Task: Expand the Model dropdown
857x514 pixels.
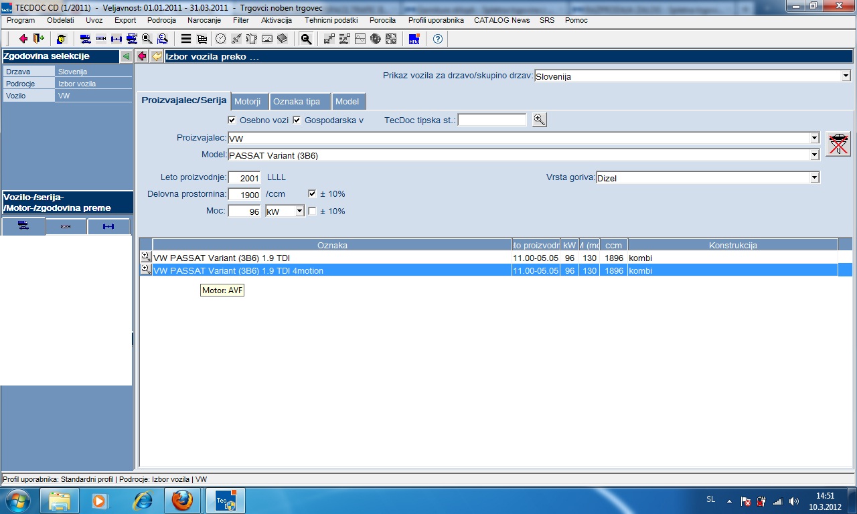Action: point(814,155)
